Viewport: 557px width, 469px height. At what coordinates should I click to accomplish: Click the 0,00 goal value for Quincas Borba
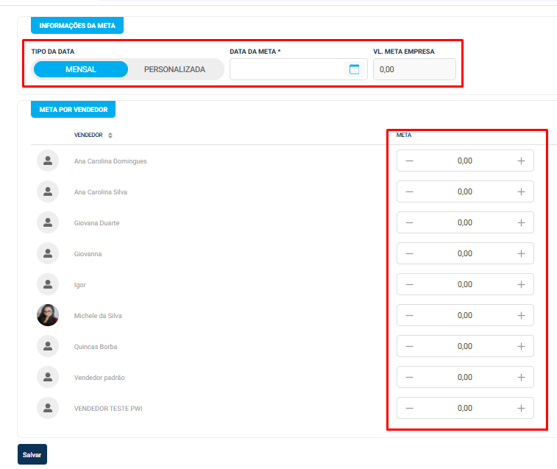(x=464, y=346)
